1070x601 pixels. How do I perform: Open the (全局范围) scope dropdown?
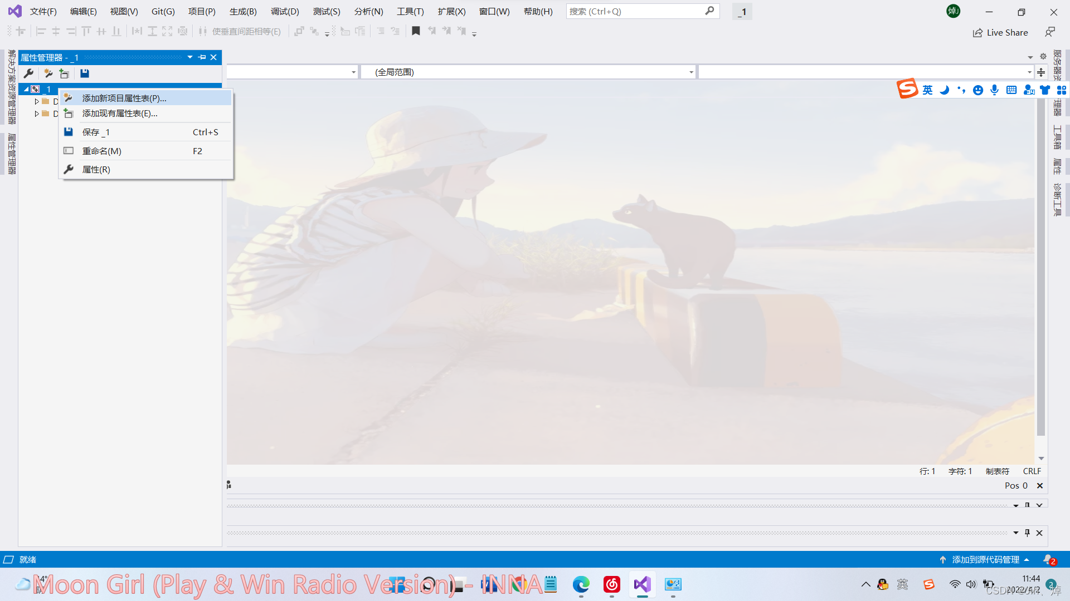click(x=691, y=72)
